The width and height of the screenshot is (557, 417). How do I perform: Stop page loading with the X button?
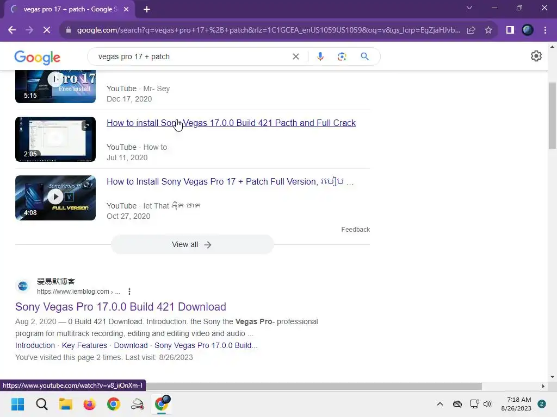pos(47,30)
